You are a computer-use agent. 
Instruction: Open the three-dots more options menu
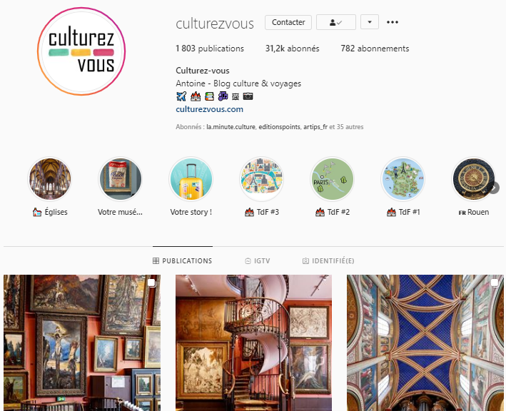(x=392, y=22)
